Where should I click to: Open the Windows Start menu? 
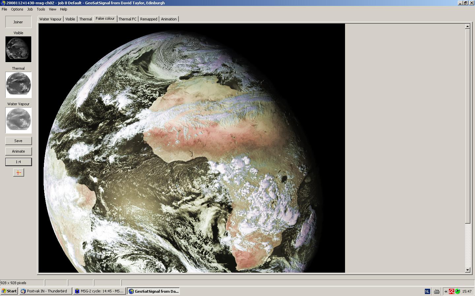pos(9,291)
